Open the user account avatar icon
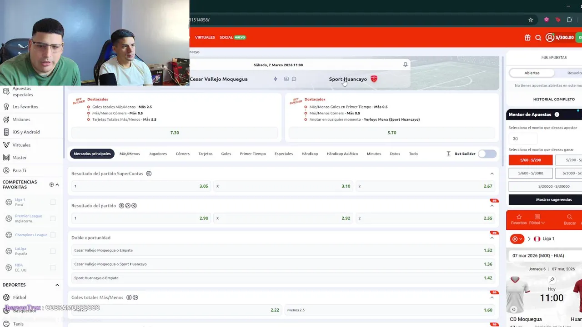The image size is (582, 327). 550,38
